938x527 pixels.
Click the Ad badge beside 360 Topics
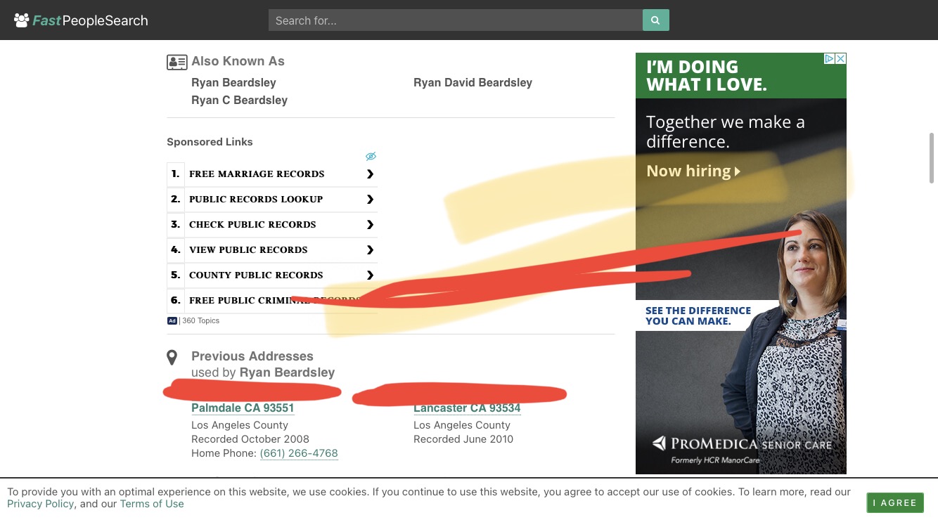pos(172,320)
